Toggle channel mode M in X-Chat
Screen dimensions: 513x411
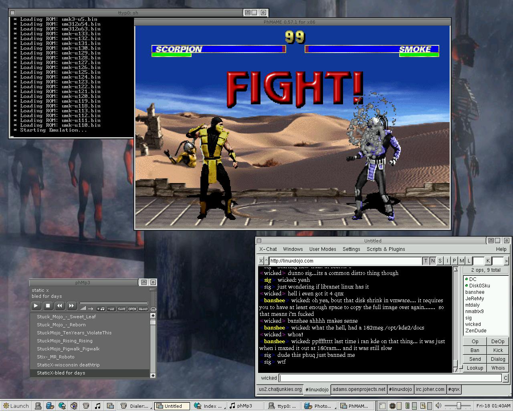(462, 261)
